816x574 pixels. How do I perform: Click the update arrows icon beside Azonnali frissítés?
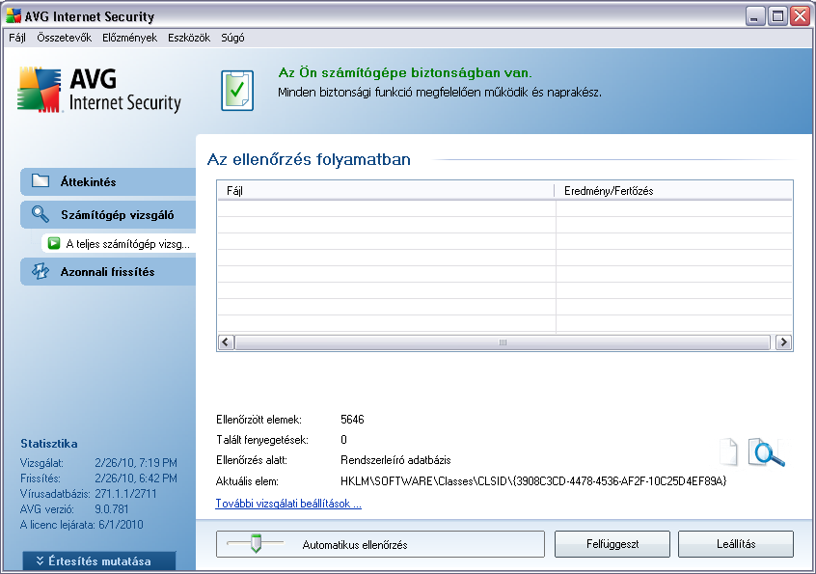click(41, 271)
